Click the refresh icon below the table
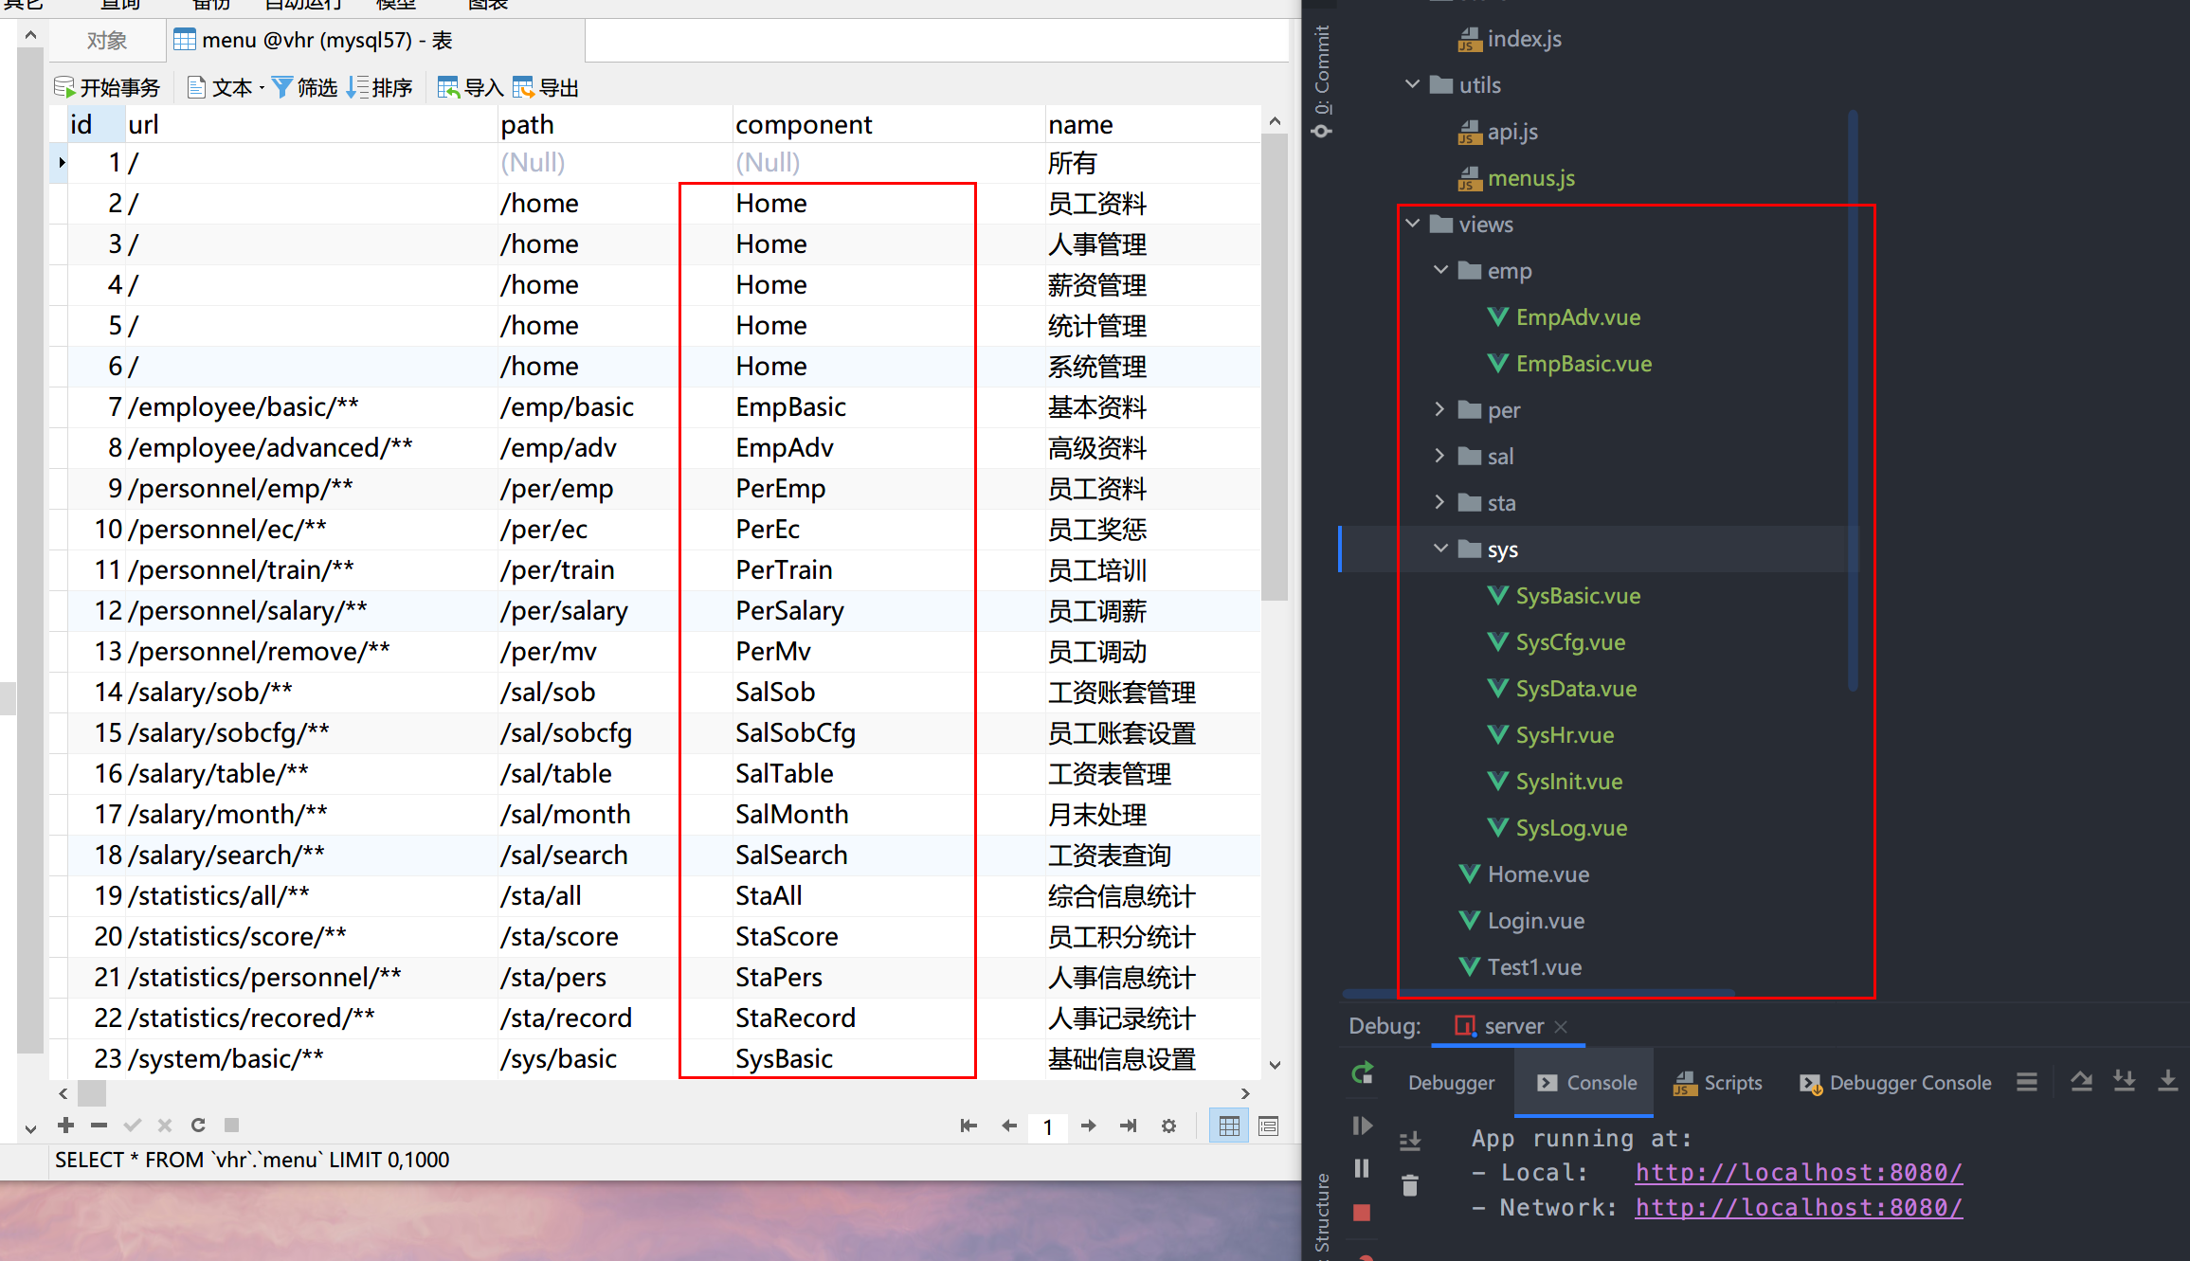The height and width of the screenshot is (1261, 2190). pos(198,1126)
